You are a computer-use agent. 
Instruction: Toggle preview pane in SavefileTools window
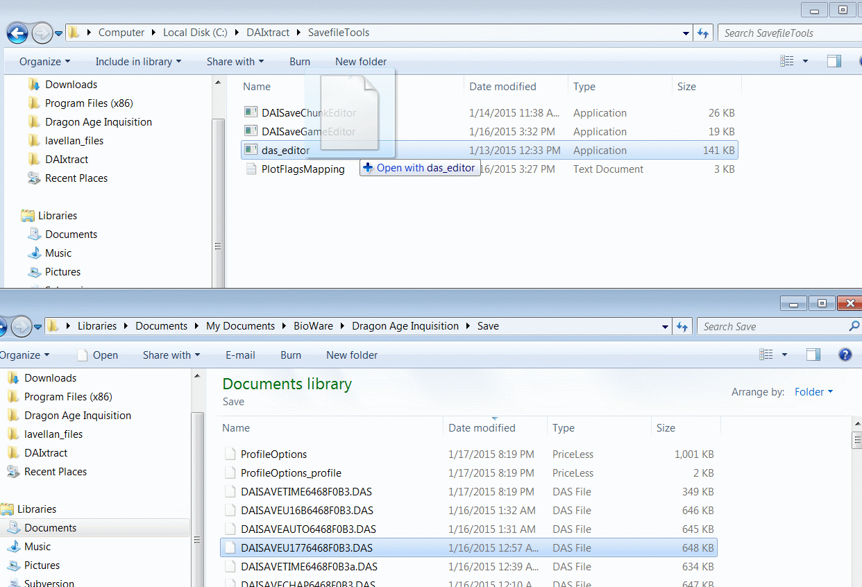(834, 61)
